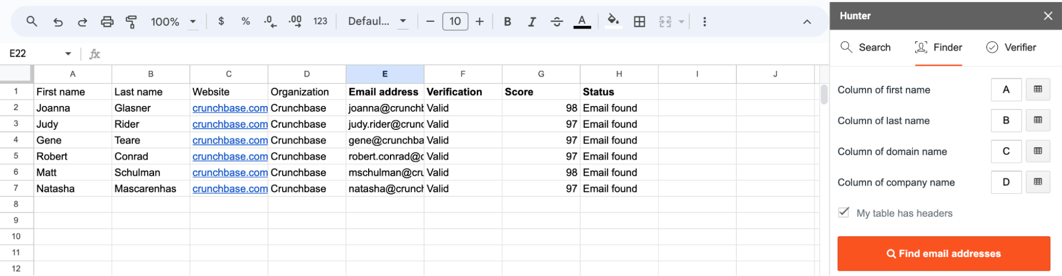Image resolution: width=1062 pixels, height=276 pixels.
Task: Select the Organization header cell
Action: [307, 92]
